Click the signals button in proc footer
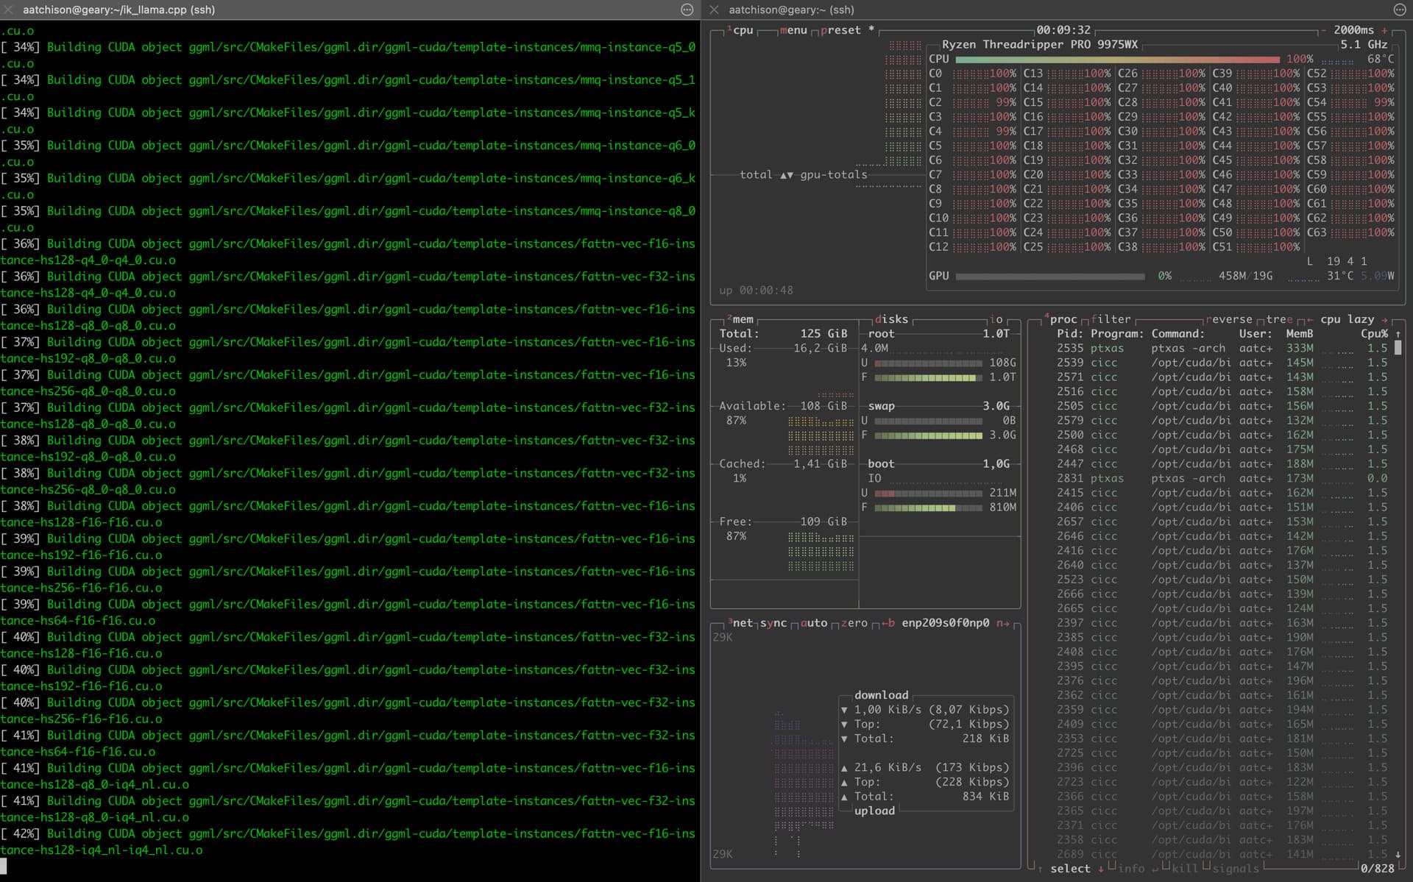The height and width of the screenshot is (882, 1413). click(1236, 869)
